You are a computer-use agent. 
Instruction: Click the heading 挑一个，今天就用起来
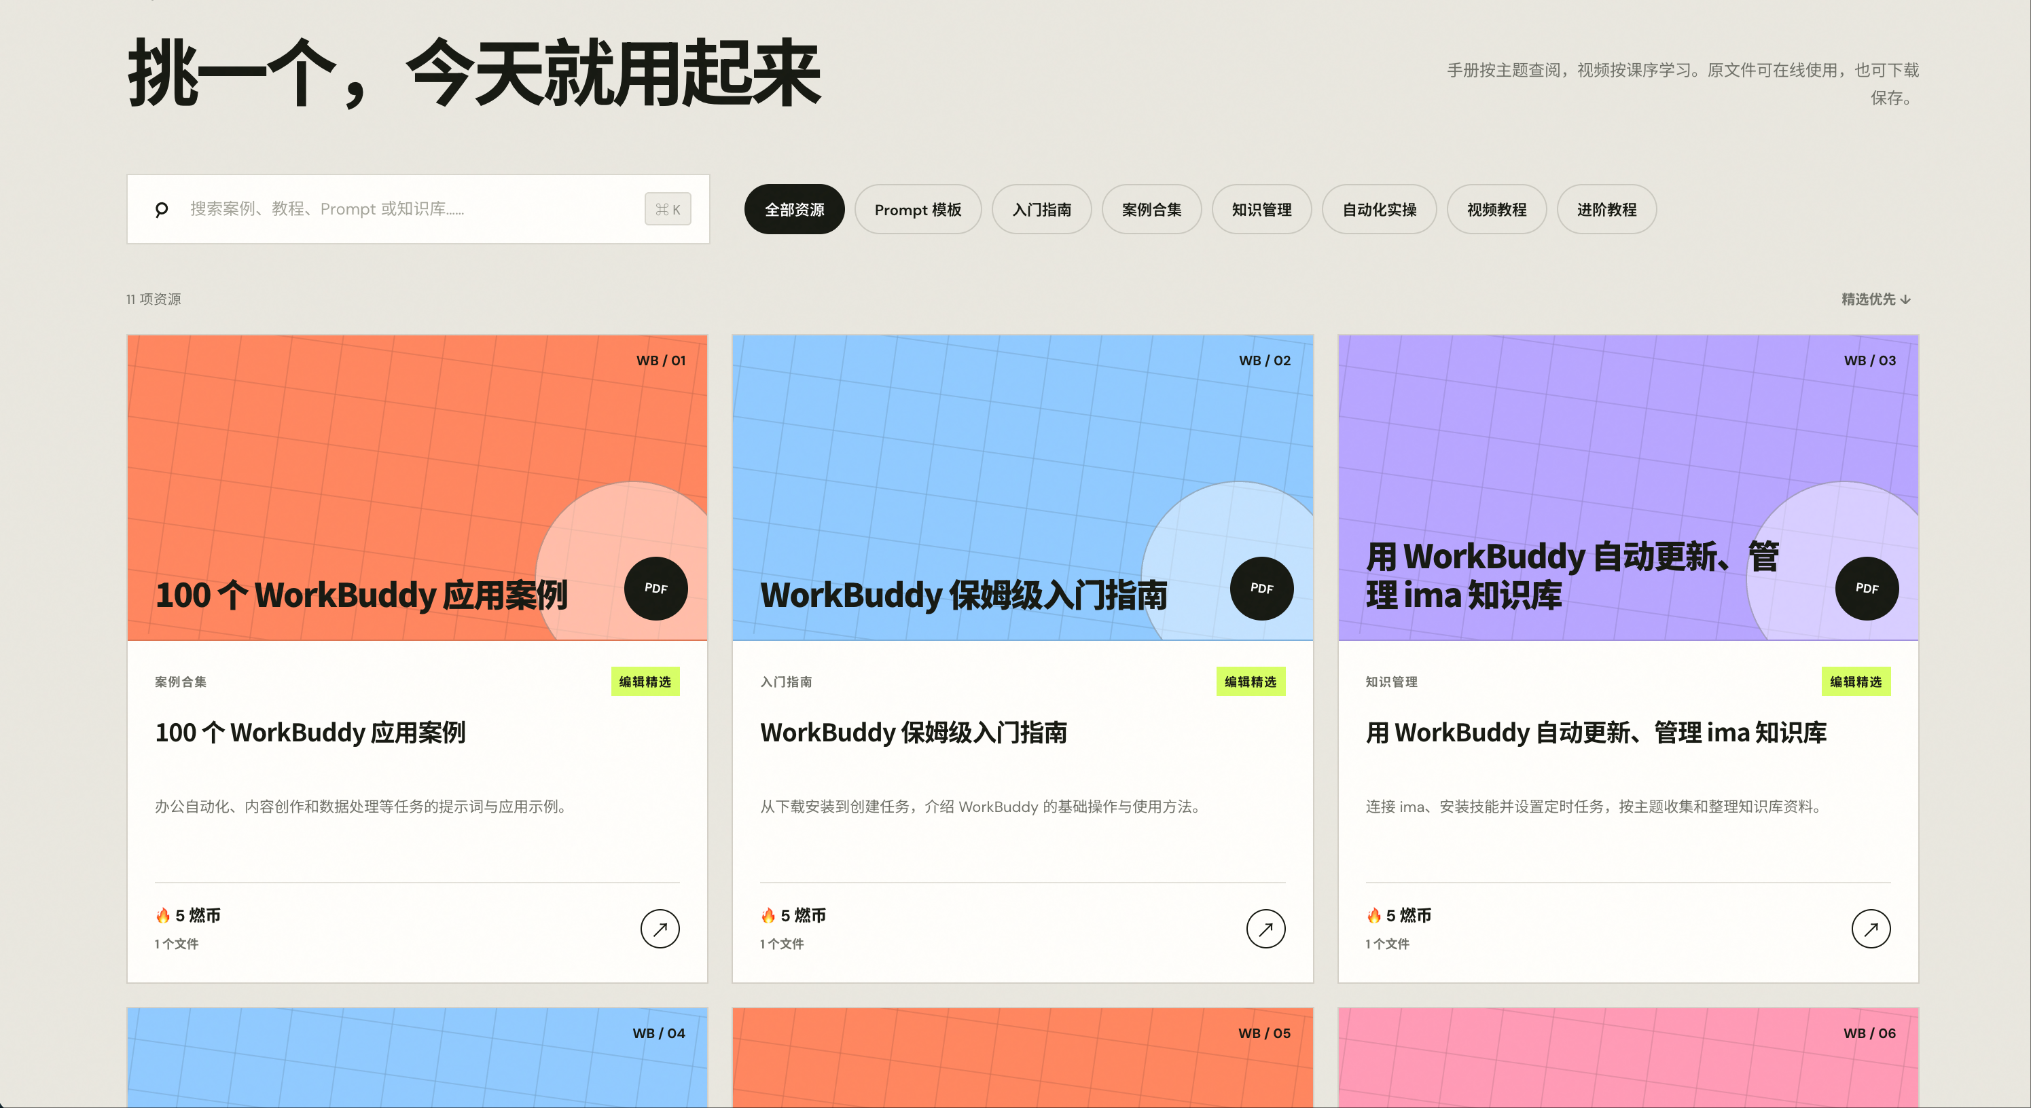475,73
